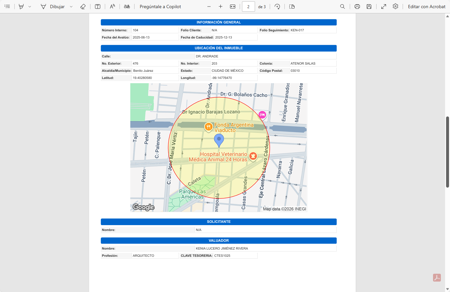Select the highlighter tool

click(21, 7)
